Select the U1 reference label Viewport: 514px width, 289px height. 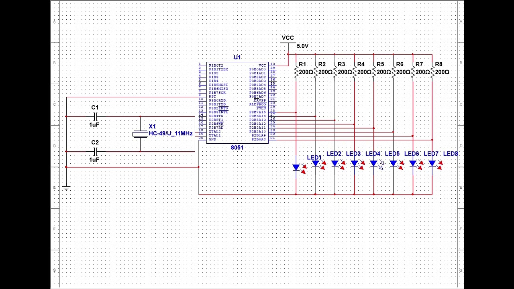click(237, 57)
